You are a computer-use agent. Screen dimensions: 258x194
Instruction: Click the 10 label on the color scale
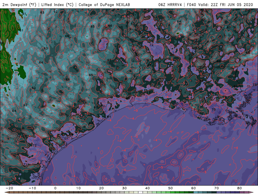pos(78,188)
